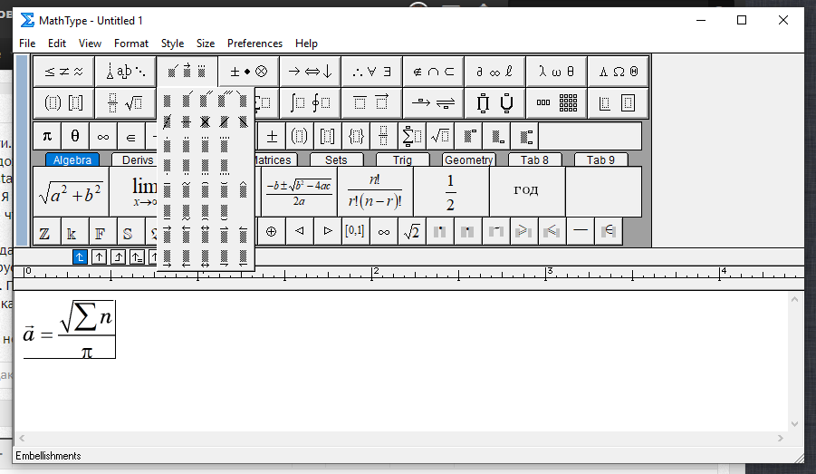Apply the double dot over embellishment
816x474 pixels.
[187, 144]
